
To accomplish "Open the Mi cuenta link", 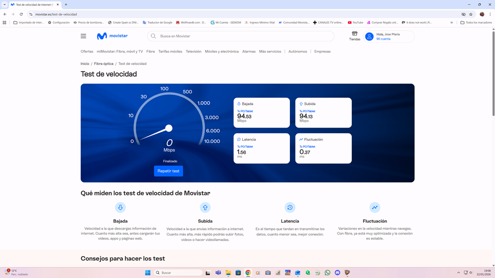I will click(384, 39).
